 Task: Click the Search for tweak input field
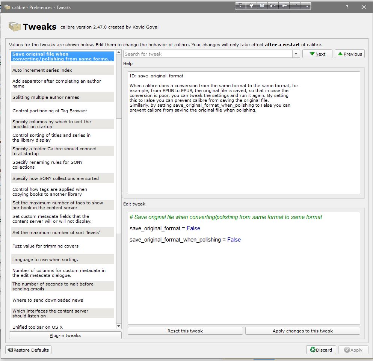208,54
